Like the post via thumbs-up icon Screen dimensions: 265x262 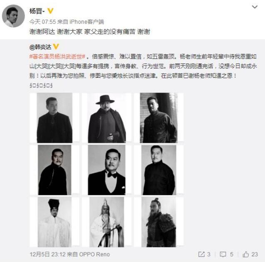click(x=250, y=254)
